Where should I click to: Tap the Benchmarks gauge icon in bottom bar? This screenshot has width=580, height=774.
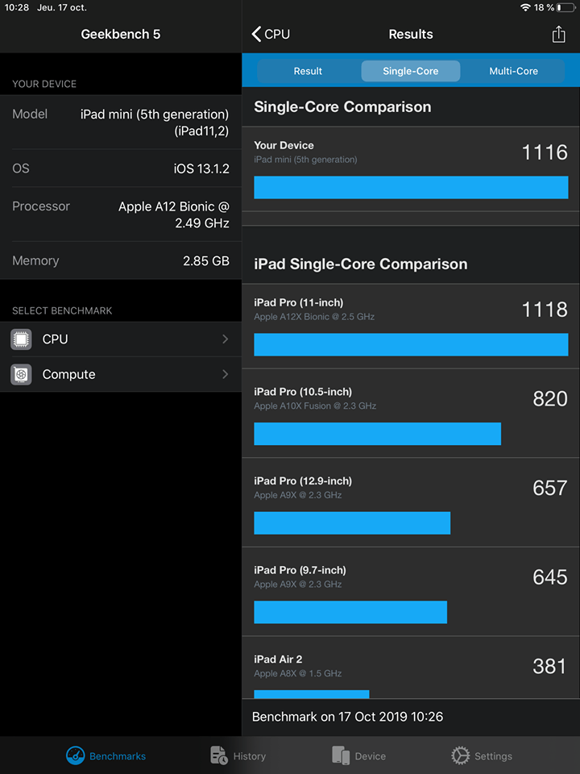tap(75, 755)
